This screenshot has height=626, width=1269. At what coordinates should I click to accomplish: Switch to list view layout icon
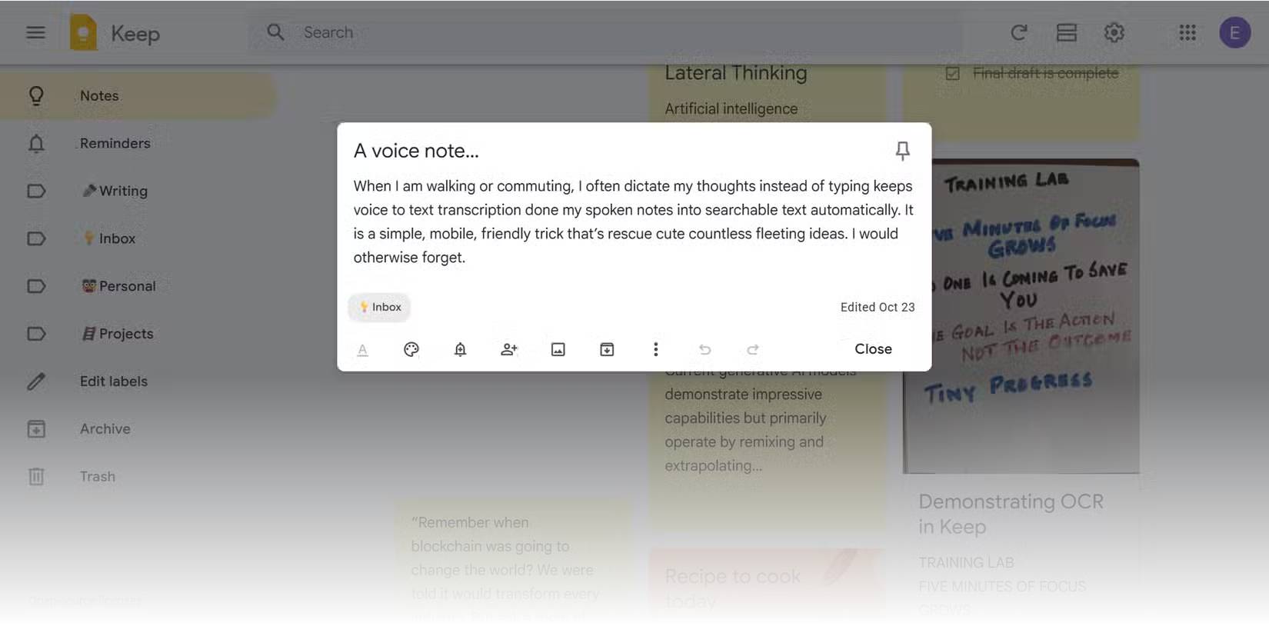coord(1067,32)
